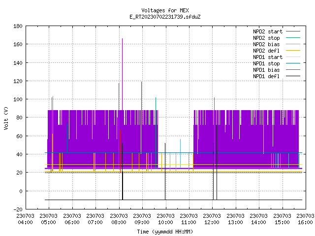Click the 04:00 x-axis time label
Screen dimensions: 315x236
(x=25, y=222)
